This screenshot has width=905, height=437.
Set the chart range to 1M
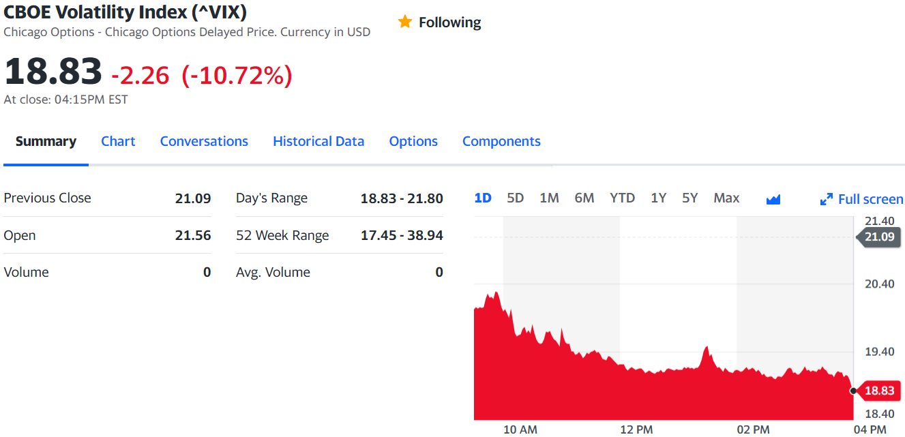click(549, 198)
